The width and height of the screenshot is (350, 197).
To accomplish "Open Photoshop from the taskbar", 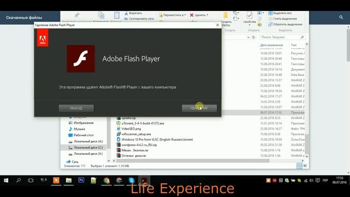I will tap(81, 180).
